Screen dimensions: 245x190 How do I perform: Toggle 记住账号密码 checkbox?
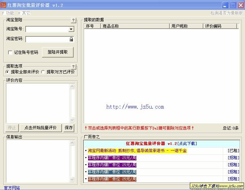coord(10,52)
